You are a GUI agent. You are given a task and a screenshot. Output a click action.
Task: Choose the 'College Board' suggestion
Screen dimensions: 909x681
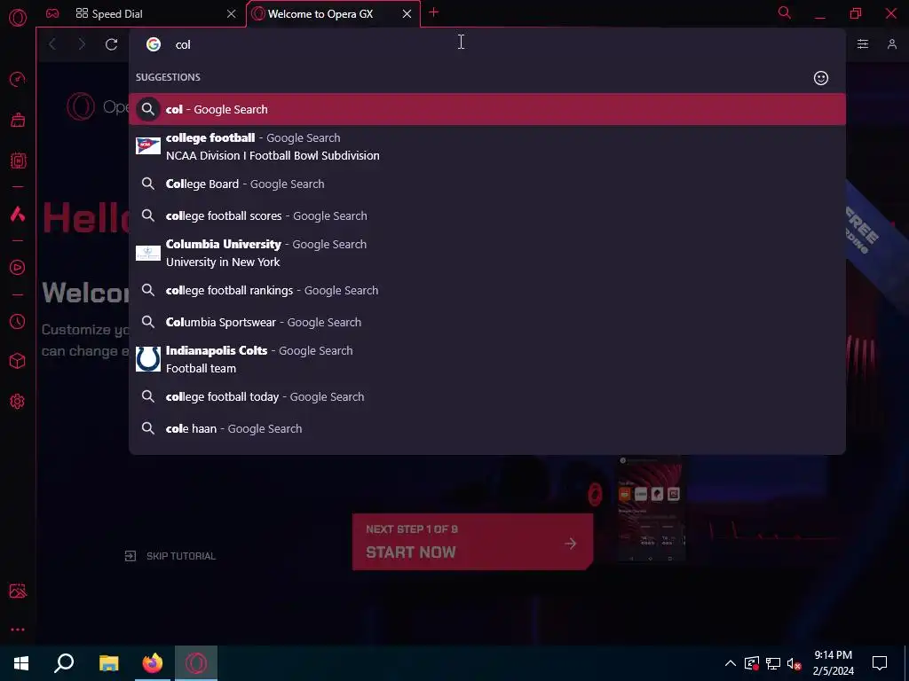pos(487,184)
